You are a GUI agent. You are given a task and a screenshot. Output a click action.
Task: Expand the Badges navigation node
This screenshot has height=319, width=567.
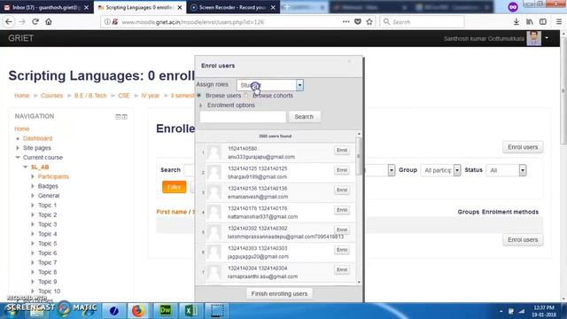(33, 186)
